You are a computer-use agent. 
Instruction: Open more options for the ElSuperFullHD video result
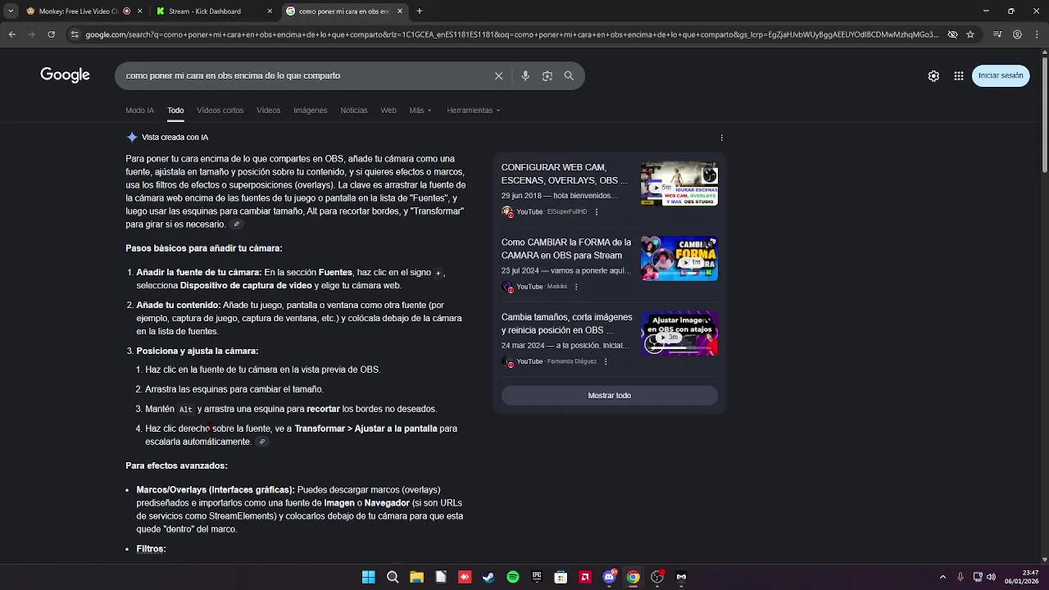coord(597,211)
